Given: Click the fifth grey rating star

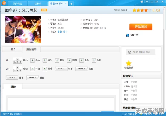Looking at the screenshot, I should [150, 10].
